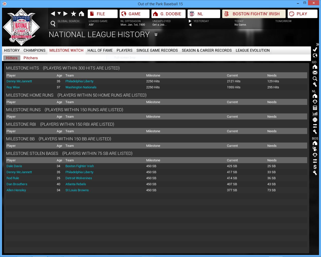
Task: Open the navigation history dropdown triangle
Action: 59,14
